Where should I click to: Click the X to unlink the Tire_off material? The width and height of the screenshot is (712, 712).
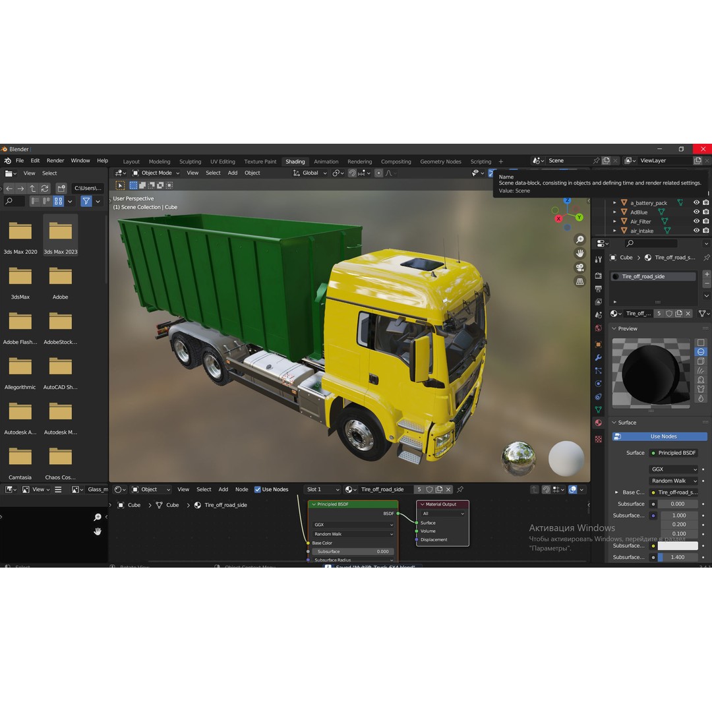[x=688, y=314]
